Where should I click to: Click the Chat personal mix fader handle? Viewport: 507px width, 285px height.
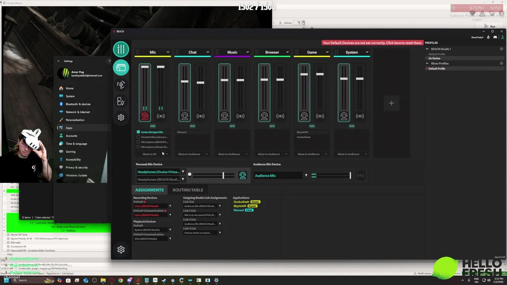coord(185,82)
